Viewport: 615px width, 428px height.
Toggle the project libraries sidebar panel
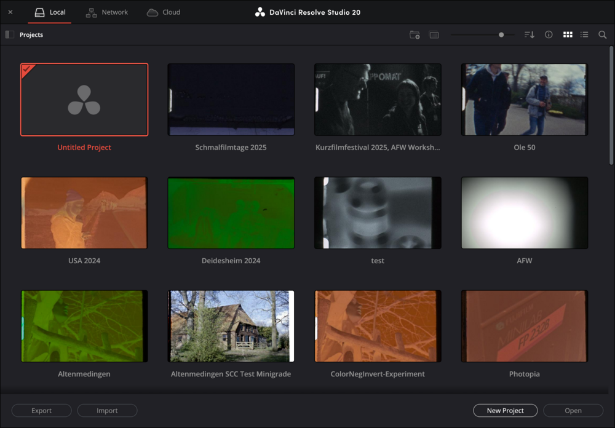(x=9, y=35)
